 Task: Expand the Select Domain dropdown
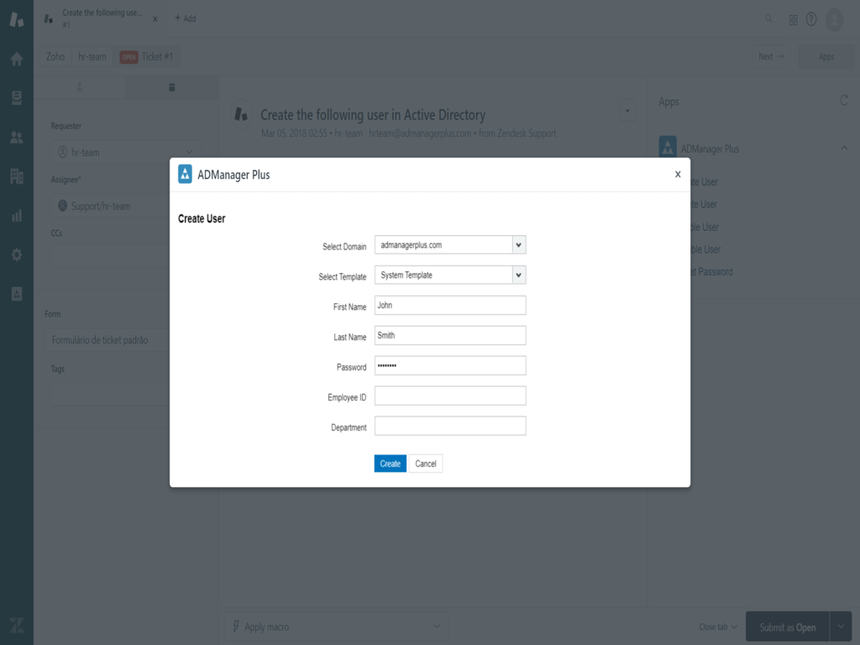(x=518, y=245)
